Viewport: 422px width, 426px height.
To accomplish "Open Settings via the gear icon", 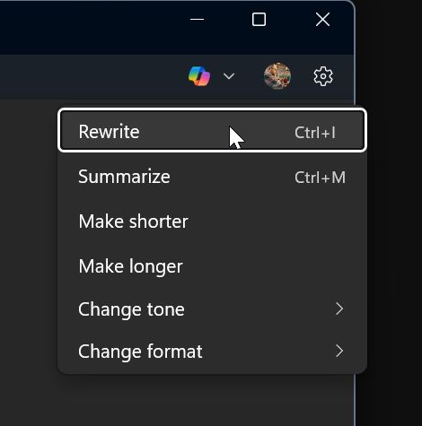I will (323, 76).
